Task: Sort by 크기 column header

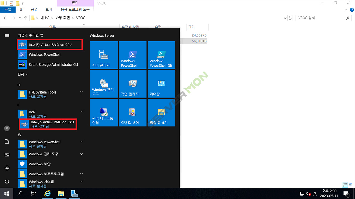Action: 191,27
